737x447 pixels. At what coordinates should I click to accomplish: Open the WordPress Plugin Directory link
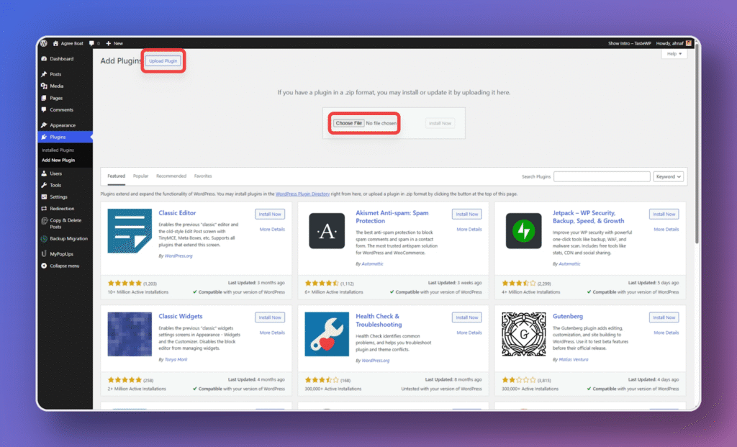(302, 194)
